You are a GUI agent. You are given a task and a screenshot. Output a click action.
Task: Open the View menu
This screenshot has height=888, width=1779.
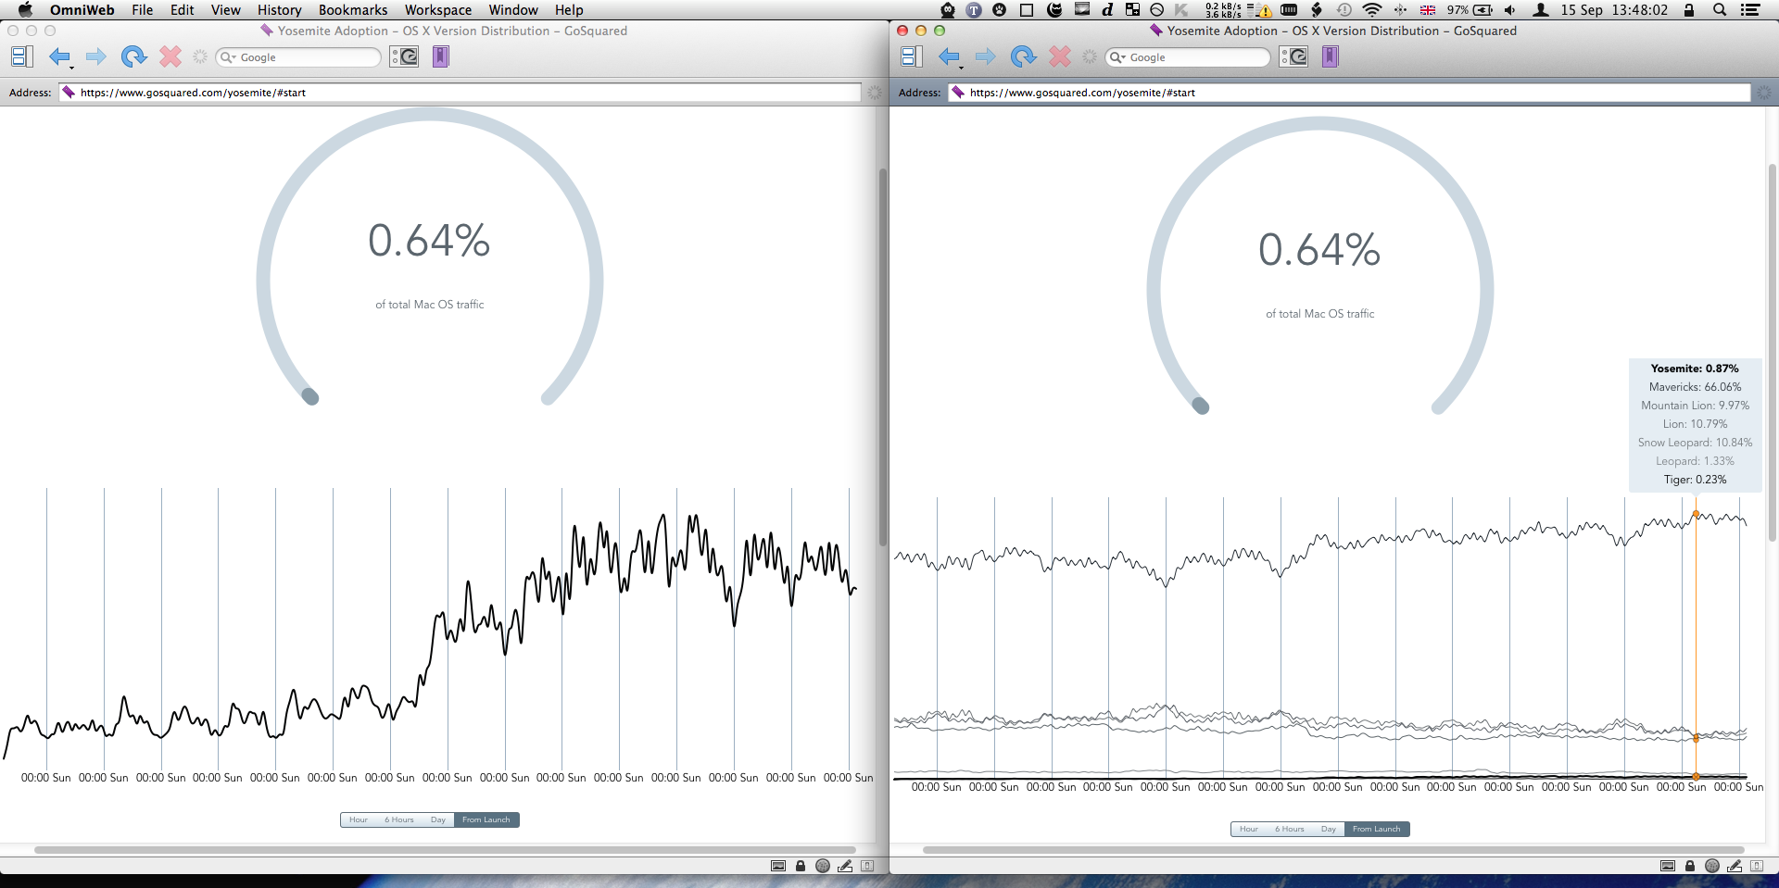click(225, 10)
